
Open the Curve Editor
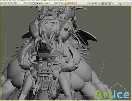click(100, 3)
